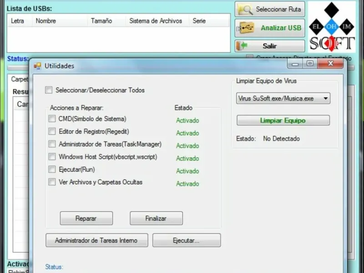Click empty USB list area in main window

pos(119,40)
